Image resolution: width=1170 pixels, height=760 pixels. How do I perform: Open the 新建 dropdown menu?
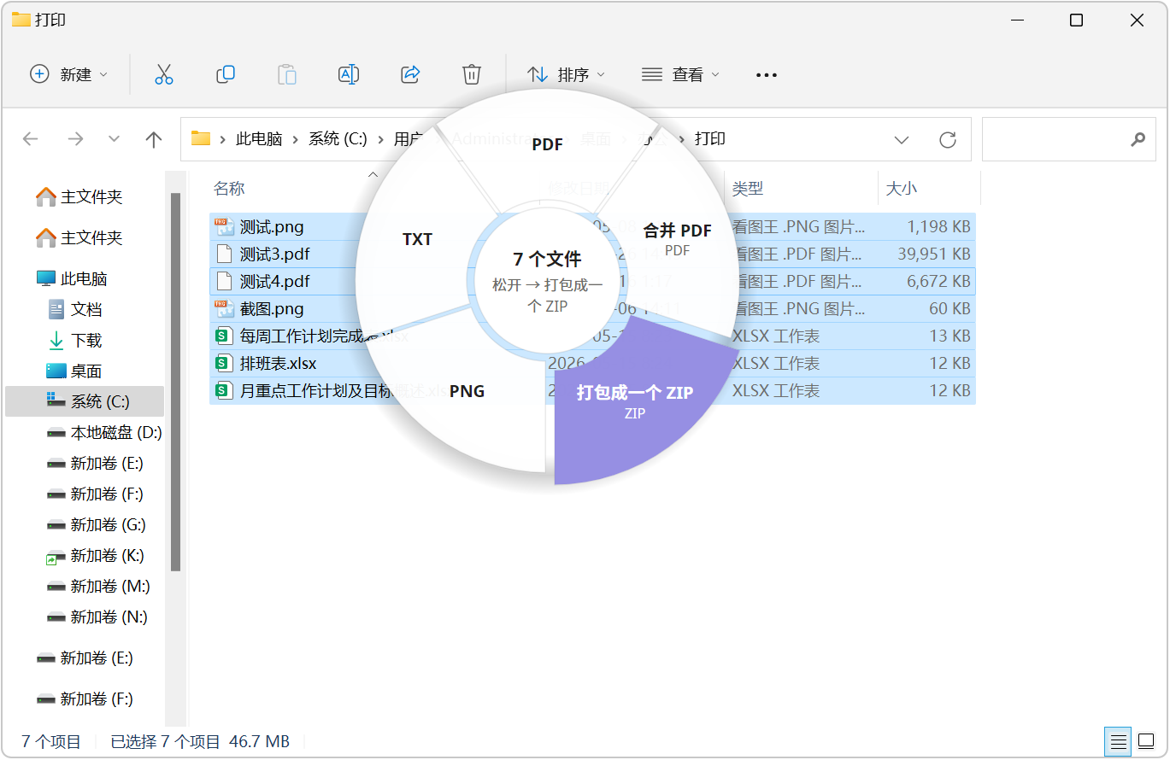coord(69,74)
